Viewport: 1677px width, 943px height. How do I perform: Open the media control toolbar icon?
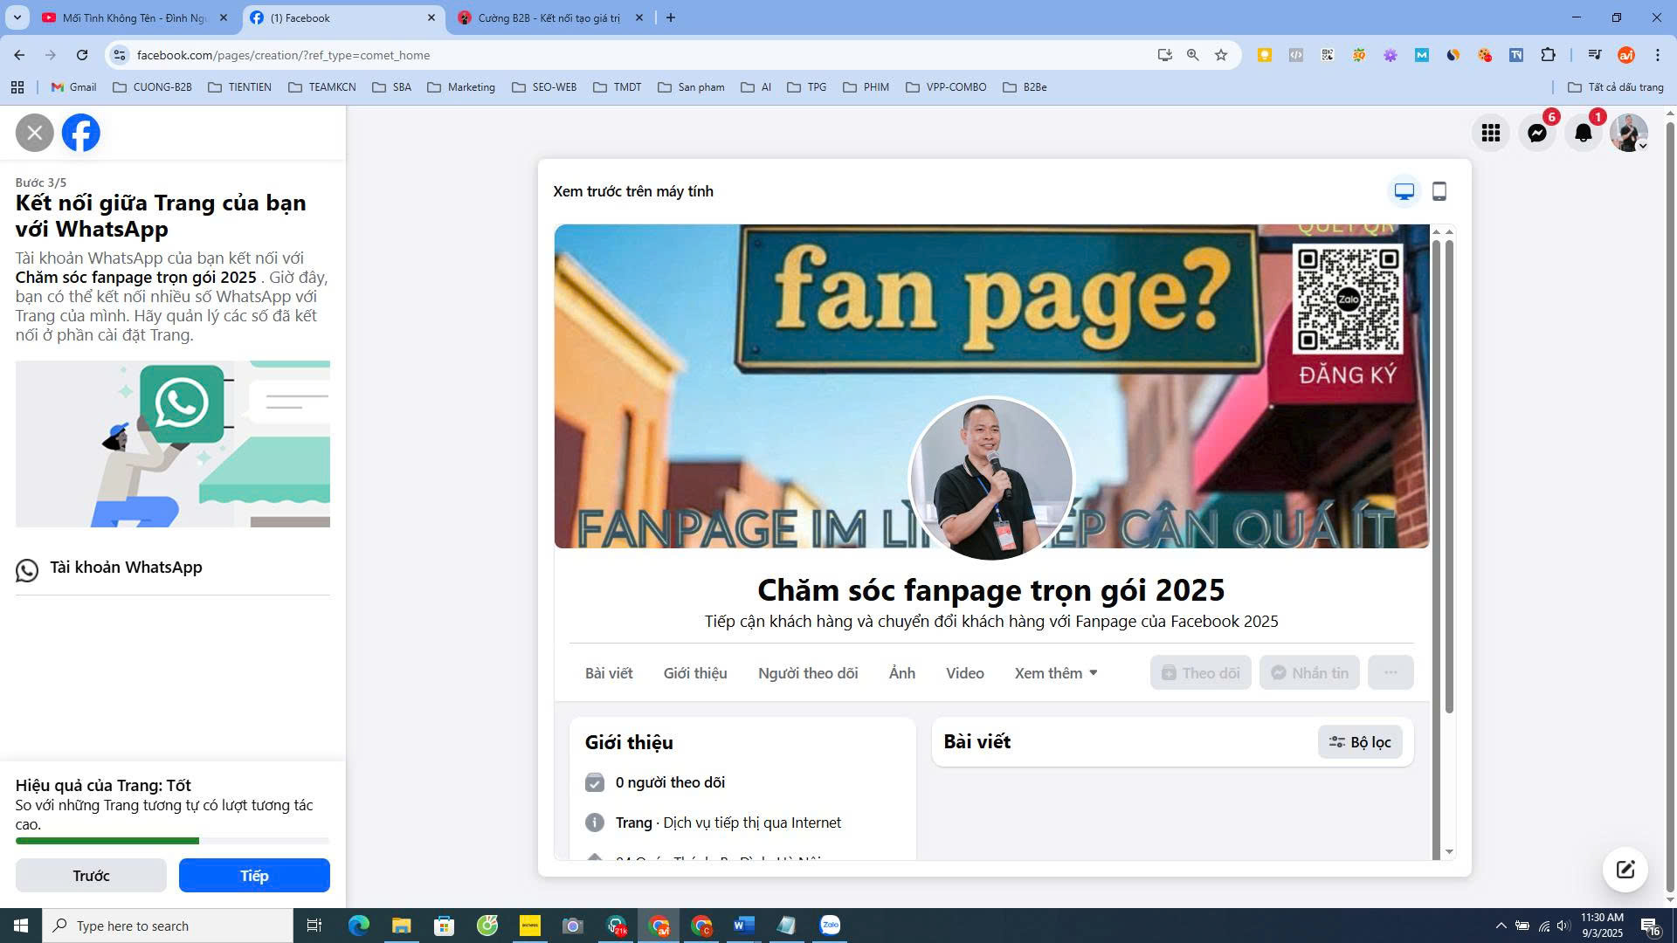(1594, 55)
